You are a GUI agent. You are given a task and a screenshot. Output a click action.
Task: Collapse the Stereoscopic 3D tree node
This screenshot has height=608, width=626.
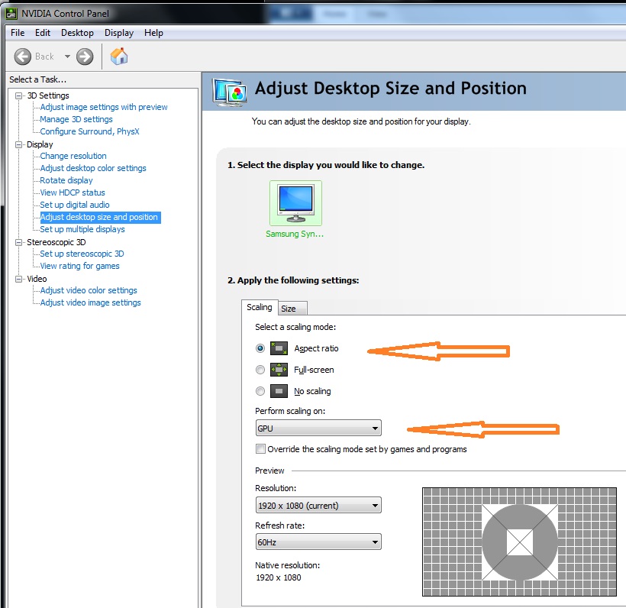tap(20, 242)
